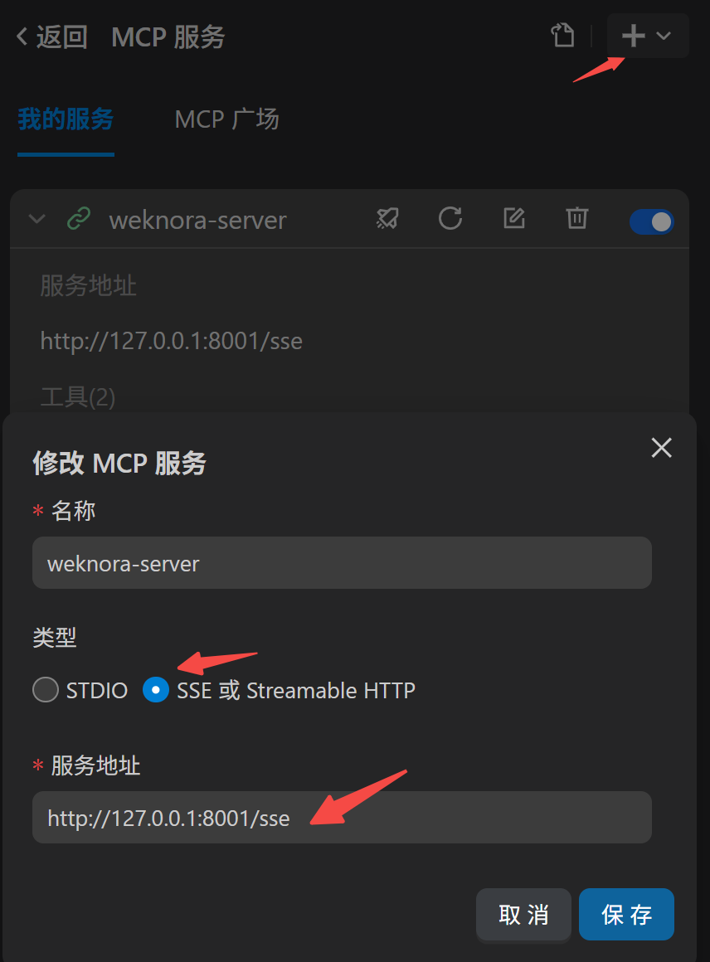
Task: Switch to the 我的服务 tab
Action: coord(66,119)
